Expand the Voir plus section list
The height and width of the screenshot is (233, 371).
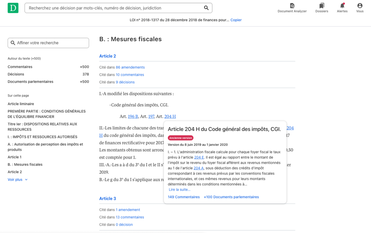pyautogui.click(x=18, y=180)
